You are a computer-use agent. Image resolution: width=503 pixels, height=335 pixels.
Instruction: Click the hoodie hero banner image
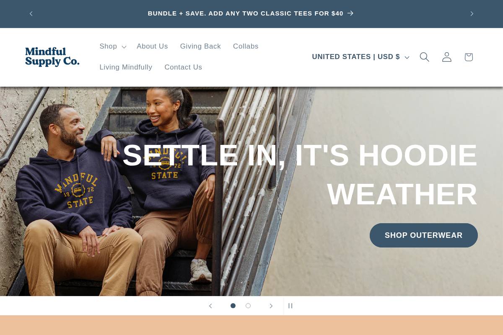pyautogui.click(x=251, y=191)
